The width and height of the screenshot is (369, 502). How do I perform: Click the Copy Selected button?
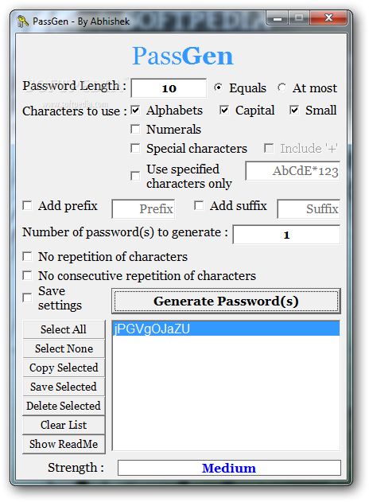click(64, 368)
